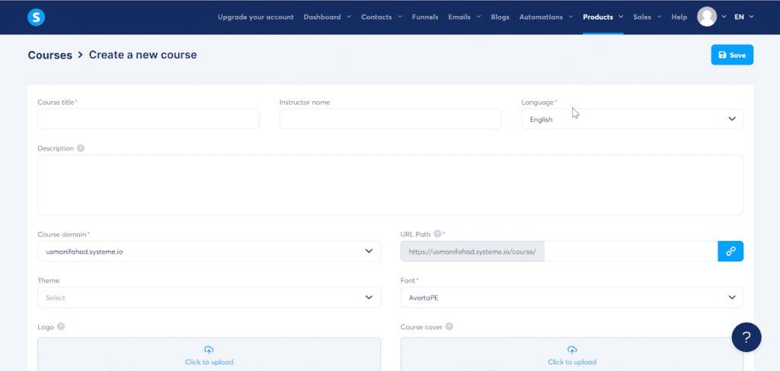Click Upgrade your account link
This screenshot has height=371, width=780.
tap(256, 17)
